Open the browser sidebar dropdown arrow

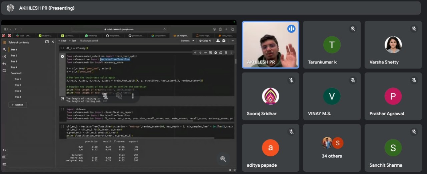click(10, 29)
